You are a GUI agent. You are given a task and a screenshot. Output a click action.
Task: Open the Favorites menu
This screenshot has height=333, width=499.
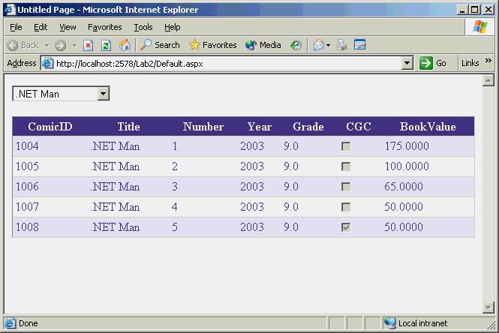pos(105,27)
